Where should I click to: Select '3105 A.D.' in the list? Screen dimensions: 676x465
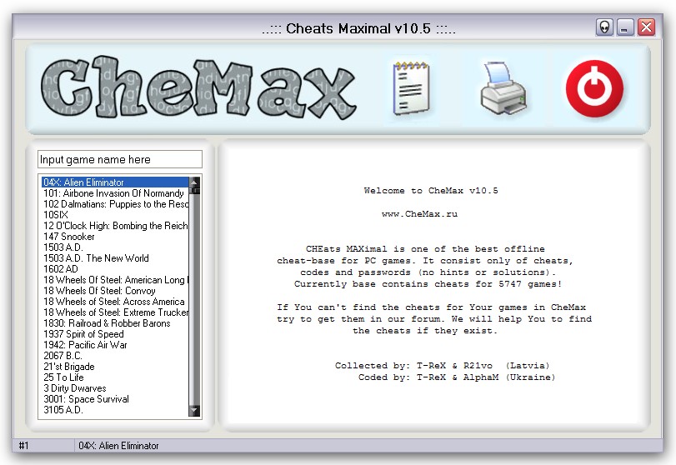115,410
